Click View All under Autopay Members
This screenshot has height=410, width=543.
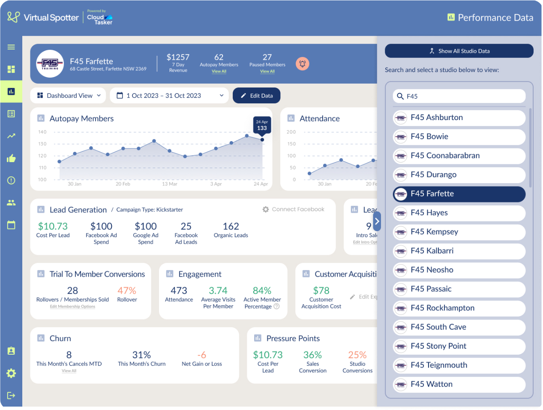point(219,72)
